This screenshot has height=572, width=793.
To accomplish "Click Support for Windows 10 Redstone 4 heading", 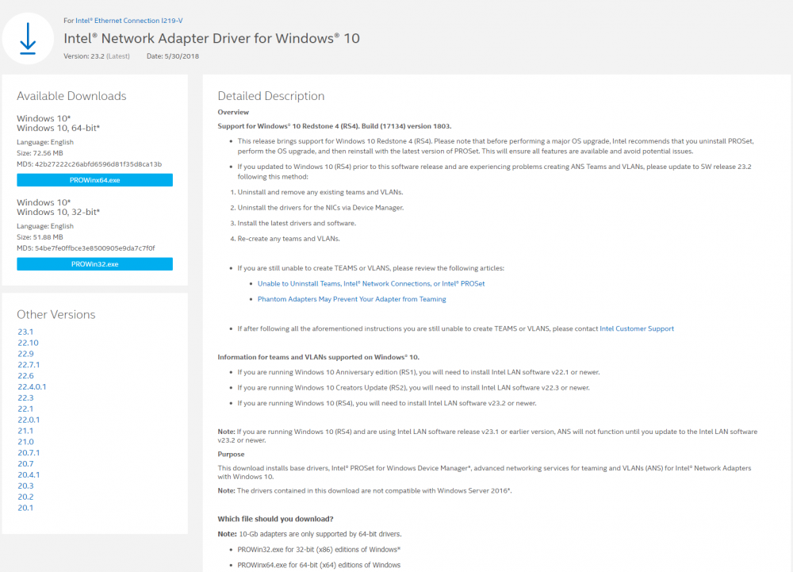I will coord(335,126).
